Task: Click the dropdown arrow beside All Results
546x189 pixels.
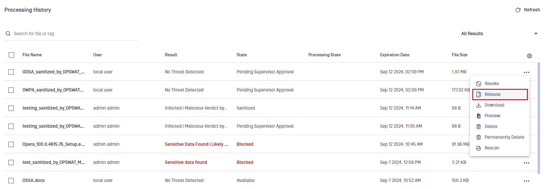Action: 536,34
